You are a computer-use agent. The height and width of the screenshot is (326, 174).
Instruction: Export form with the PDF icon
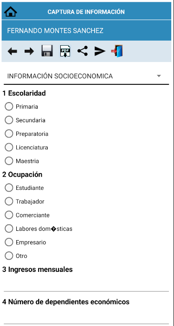coord(65,51)
